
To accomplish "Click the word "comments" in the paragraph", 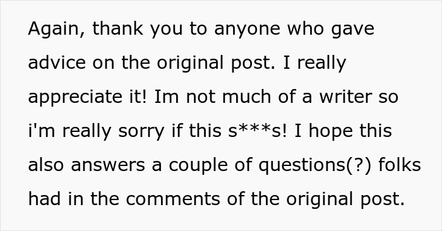I will coord(173,199).
